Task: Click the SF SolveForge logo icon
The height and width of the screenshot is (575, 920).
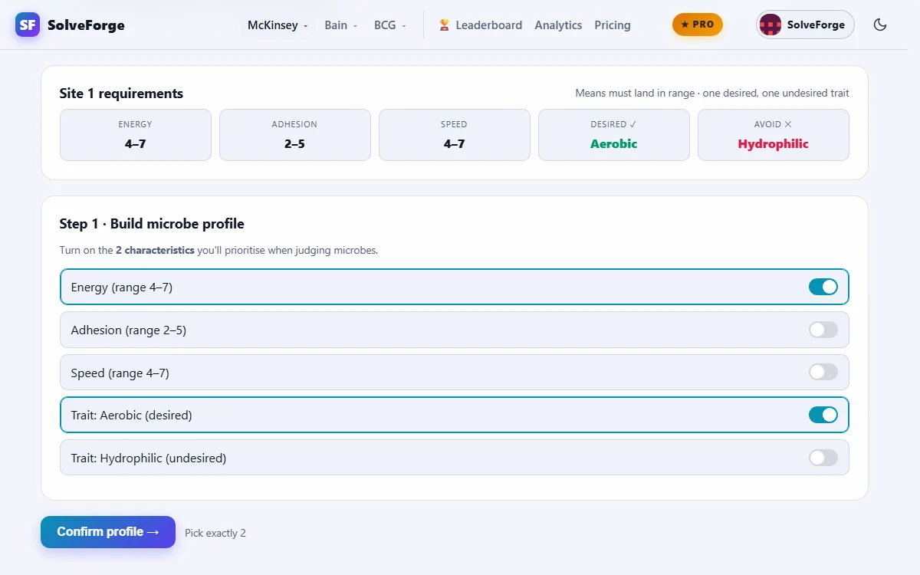Action: click(28, 25)
